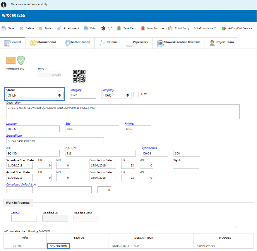Switch to the Informational tab

(x=43, y=43)
